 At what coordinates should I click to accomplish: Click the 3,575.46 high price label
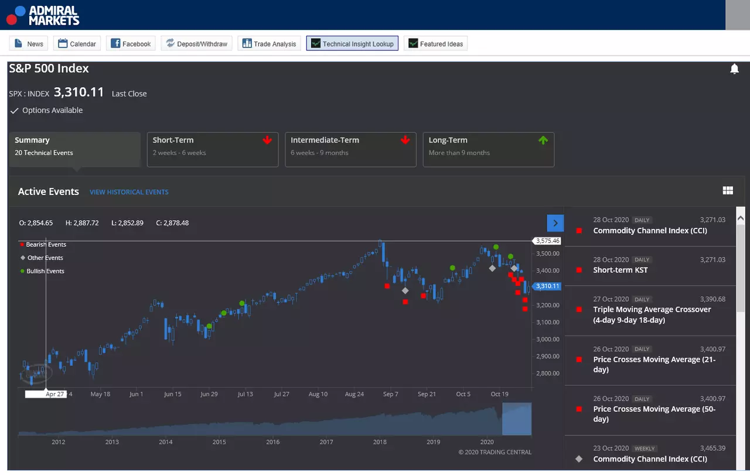pyautogui.click(x=548, y=241)
